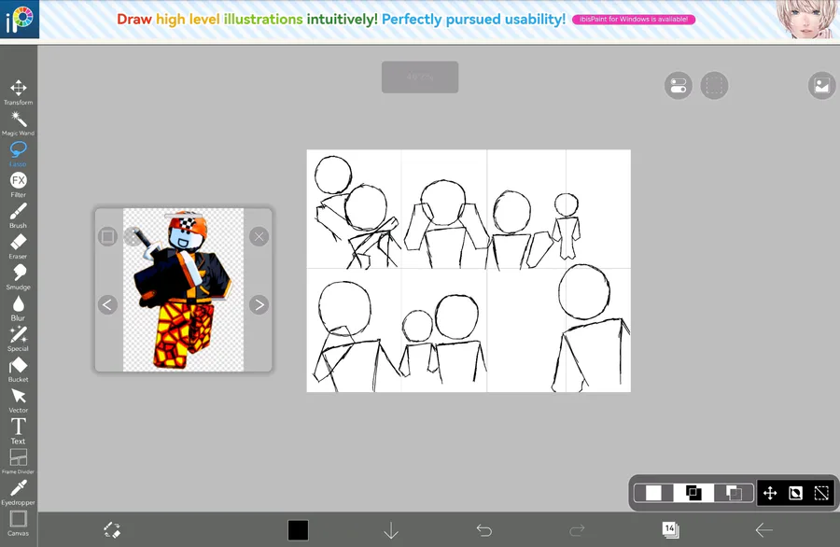The image size is (840, 547).
Task: Select the Transform tool
Action: pos(19,92)
